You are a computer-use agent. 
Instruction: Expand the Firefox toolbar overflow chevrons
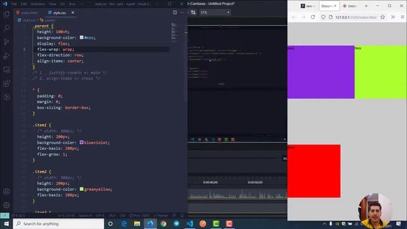coord(393,17)
